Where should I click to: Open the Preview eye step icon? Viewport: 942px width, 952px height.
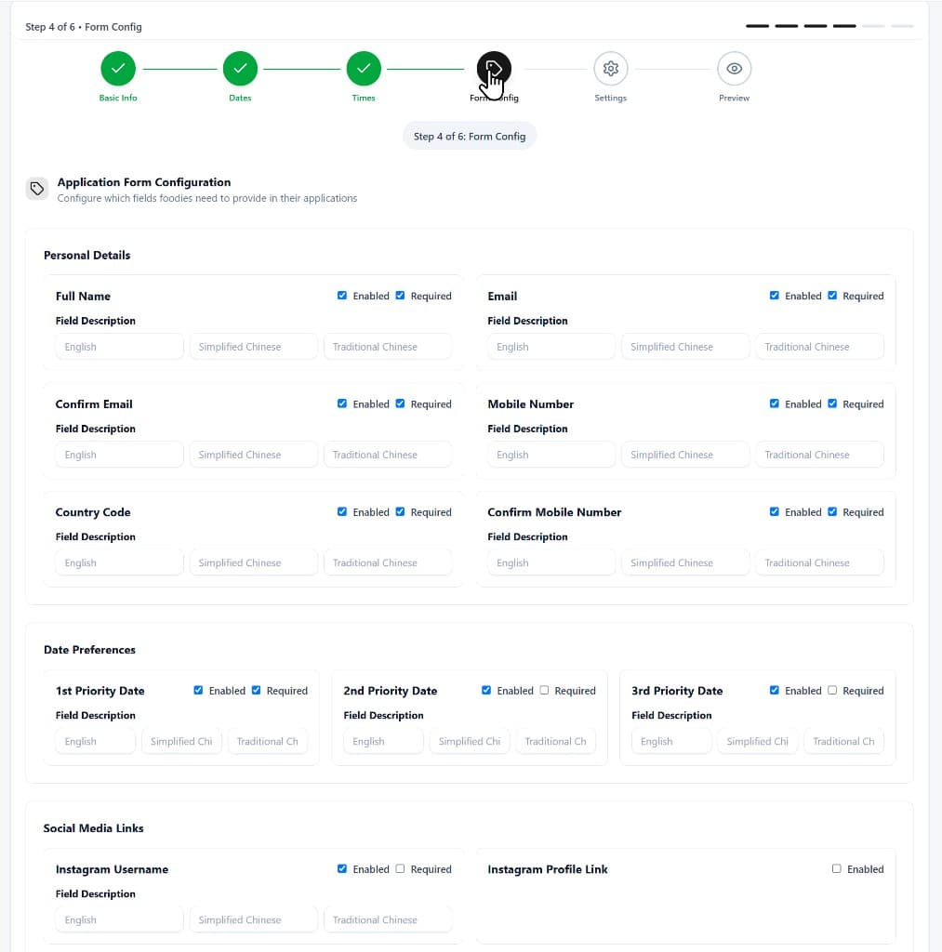coord(734,69)
